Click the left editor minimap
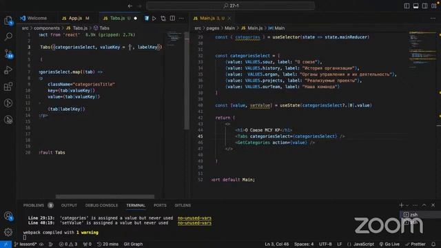This screenshot has width=441, height=248. click(x=174, y=39)
